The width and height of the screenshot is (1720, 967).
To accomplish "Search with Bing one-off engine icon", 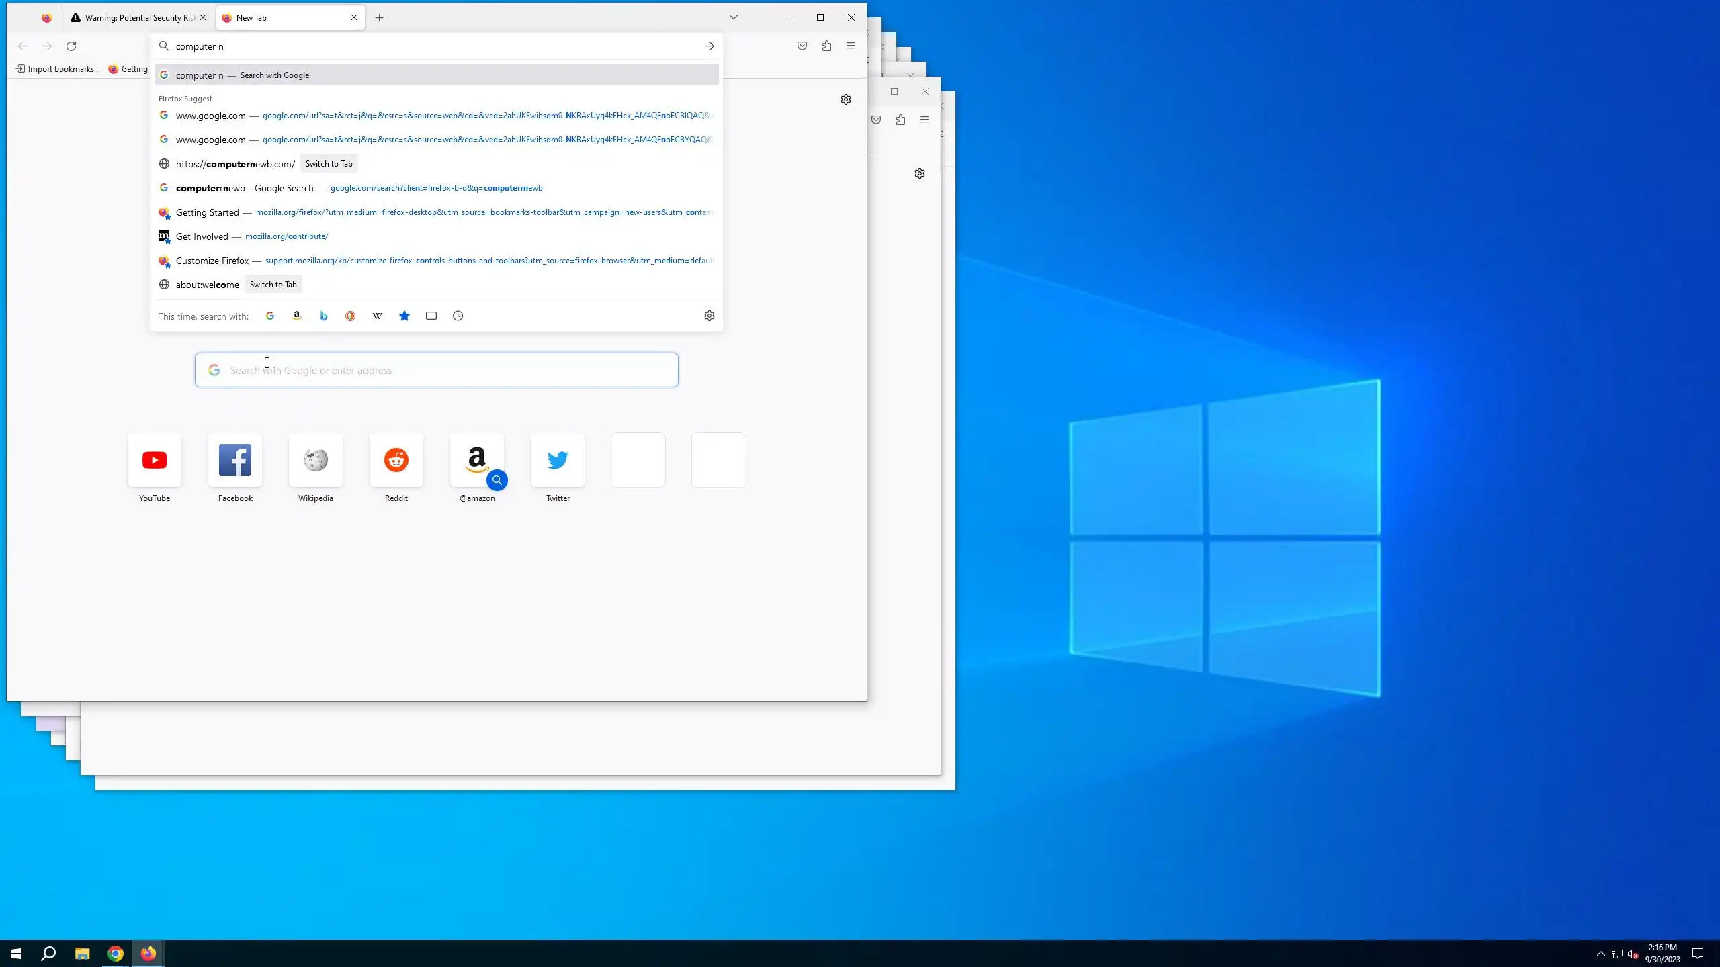I will pos(323,316).
